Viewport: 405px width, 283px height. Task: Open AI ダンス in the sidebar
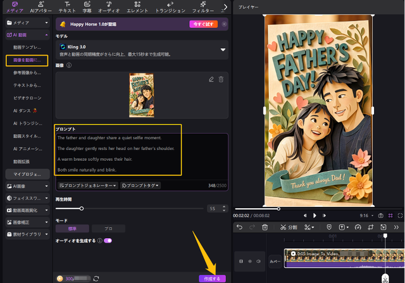[x=25, y=111]
